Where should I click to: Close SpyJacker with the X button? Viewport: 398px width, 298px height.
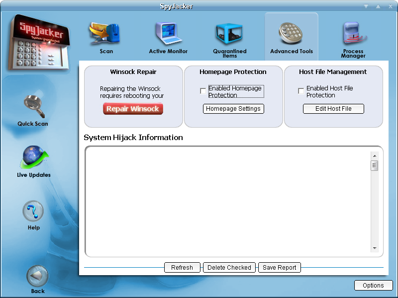pos(391,6)
